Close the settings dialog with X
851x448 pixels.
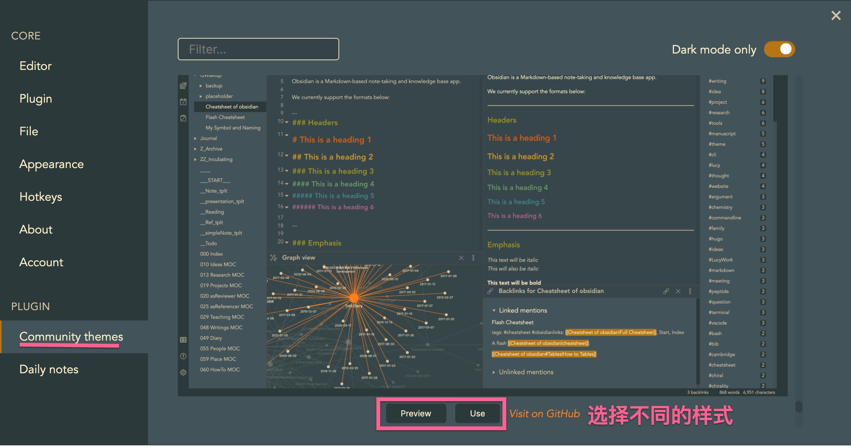pos(836,16)
